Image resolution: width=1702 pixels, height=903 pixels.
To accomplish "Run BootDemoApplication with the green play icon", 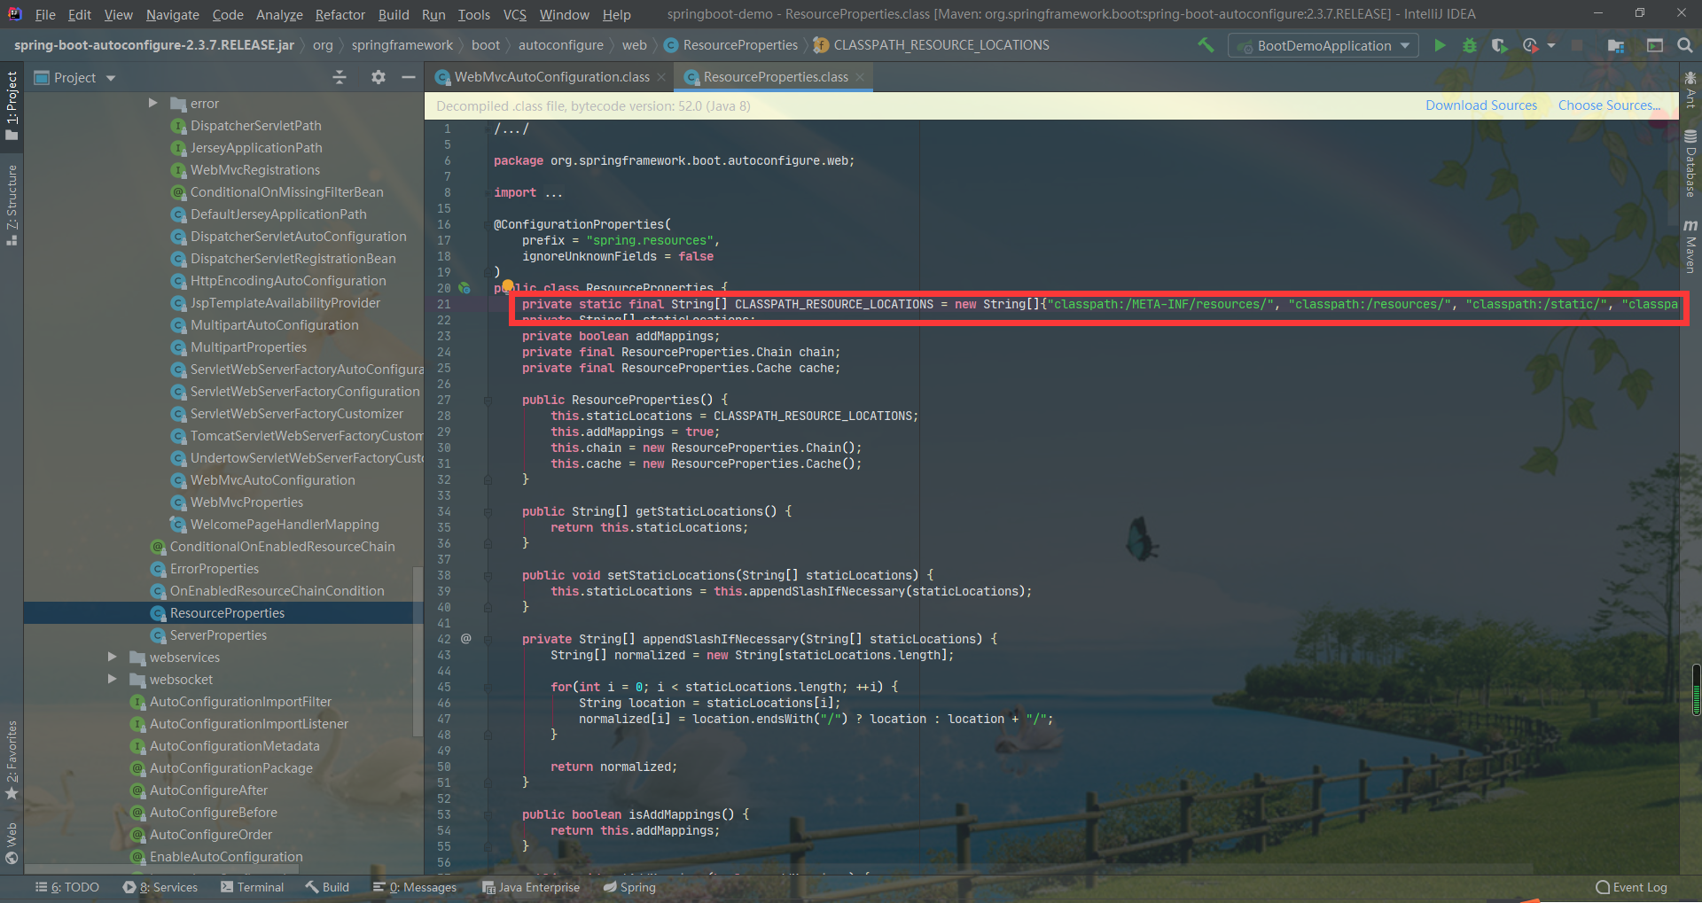I will [1440, 45].
